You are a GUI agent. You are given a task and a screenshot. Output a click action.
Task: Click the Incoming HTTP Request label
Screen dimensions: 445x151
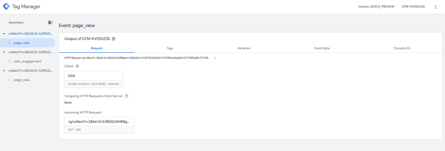click(83, 112)
